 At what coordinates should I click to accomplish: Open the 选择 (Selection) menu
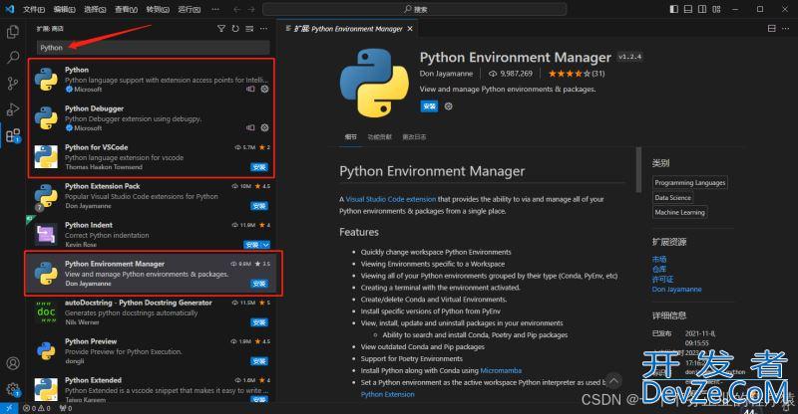pos(95,9)
